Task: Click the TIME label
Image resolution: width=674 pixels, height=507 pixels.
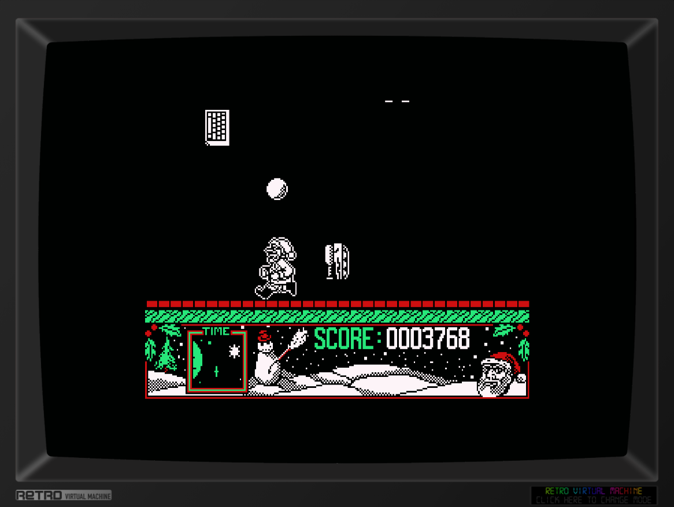Action: pyautogui.click(x=217, y=331)
